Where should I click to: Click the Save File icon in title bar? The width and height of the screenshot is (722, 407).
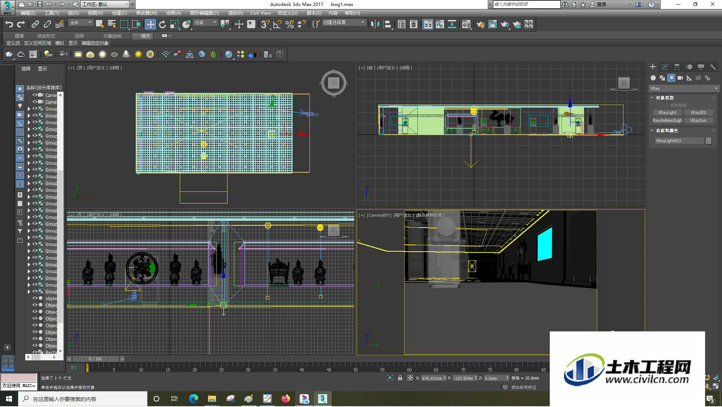[x=40, y=5]
